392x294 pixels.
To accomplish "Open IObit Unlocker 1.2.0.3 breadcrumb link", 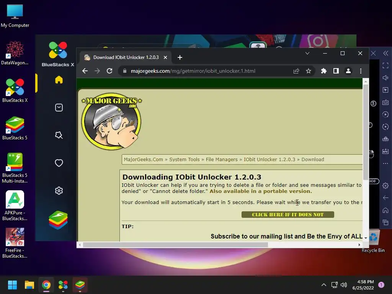I will [x=269, y=160].
